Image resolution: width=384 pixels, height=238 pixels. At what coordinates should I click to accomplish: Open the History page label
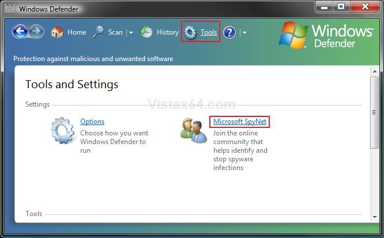(x=168, y=32)
